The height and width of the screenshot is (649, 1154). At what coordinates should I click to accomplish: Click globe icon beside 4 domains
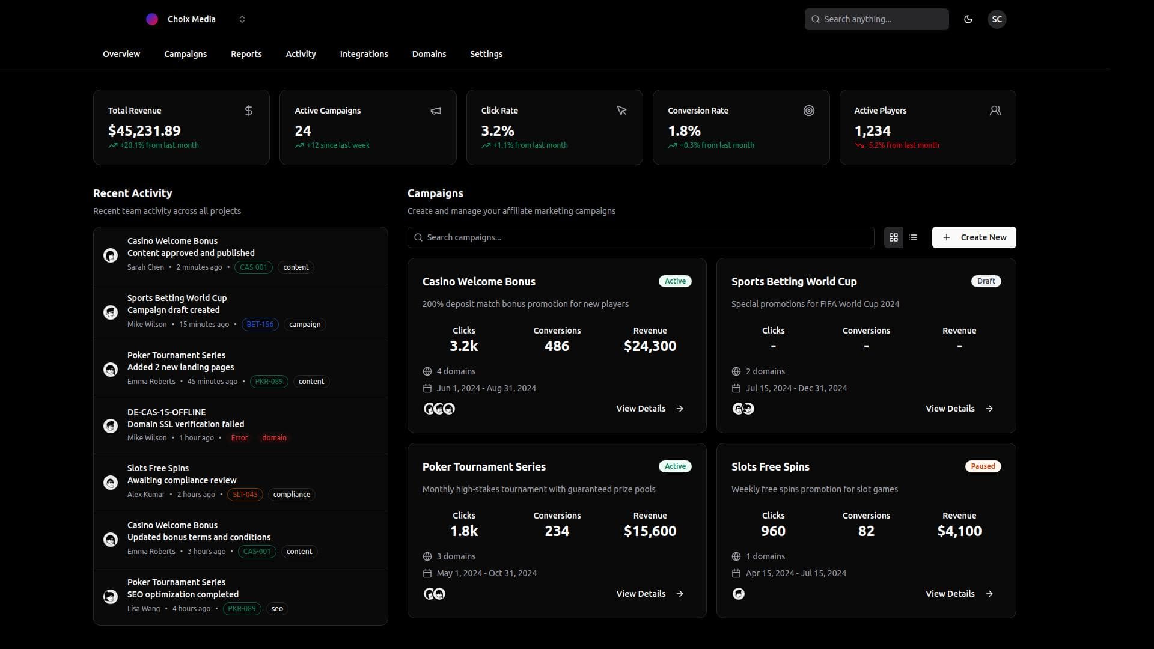click(x=427, y=371)
